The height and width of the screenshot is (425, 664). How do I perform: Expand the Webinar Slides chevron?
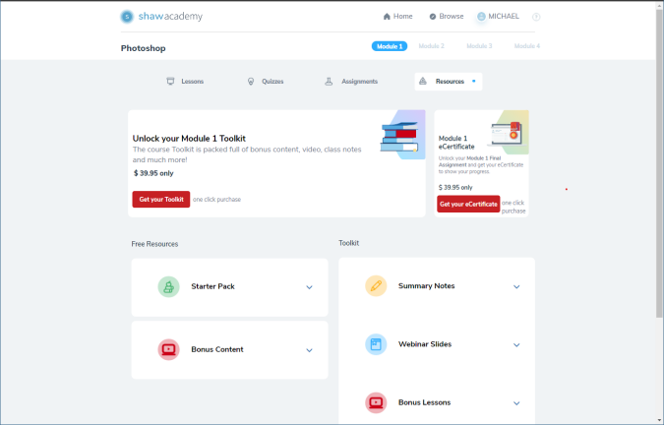tap(516, 345)
